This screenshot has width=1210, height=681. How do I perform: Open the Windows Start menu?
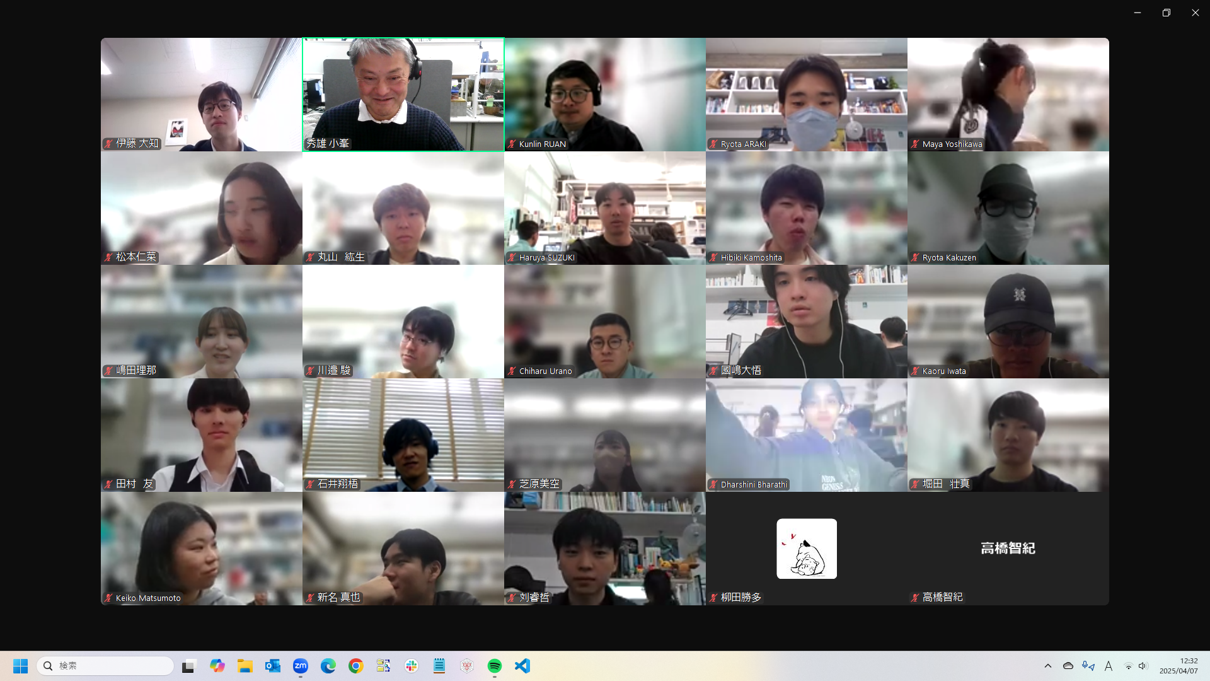pyautogui.click(x=20, y=666)
